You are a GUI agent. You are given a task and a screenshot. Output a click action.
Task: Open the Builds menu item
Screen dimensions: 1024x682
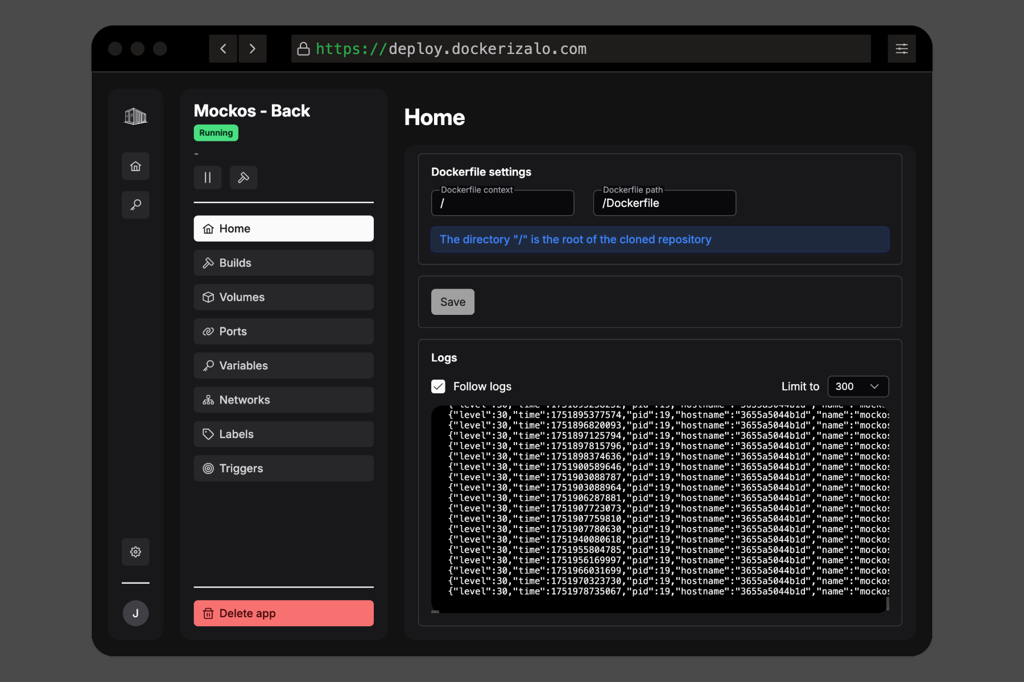pyautogui.click(x=284, y=263)
